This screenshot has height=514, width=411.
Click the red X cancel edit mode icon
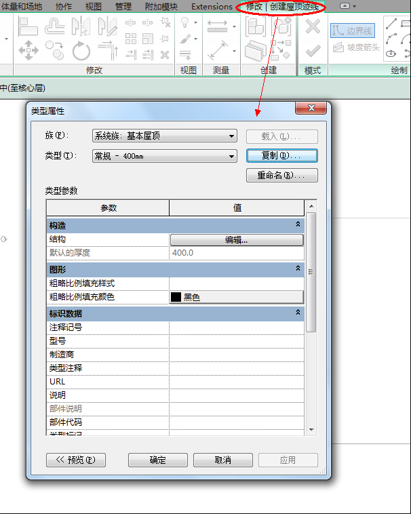312,27
